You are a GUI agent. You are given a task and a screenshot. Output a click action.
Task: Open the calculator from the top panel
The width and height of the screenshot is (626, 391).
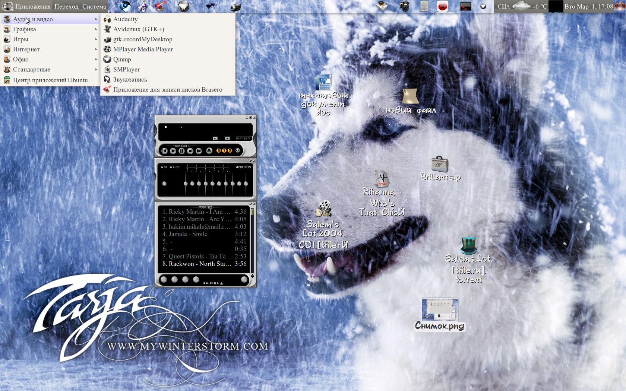click(424, 6)
